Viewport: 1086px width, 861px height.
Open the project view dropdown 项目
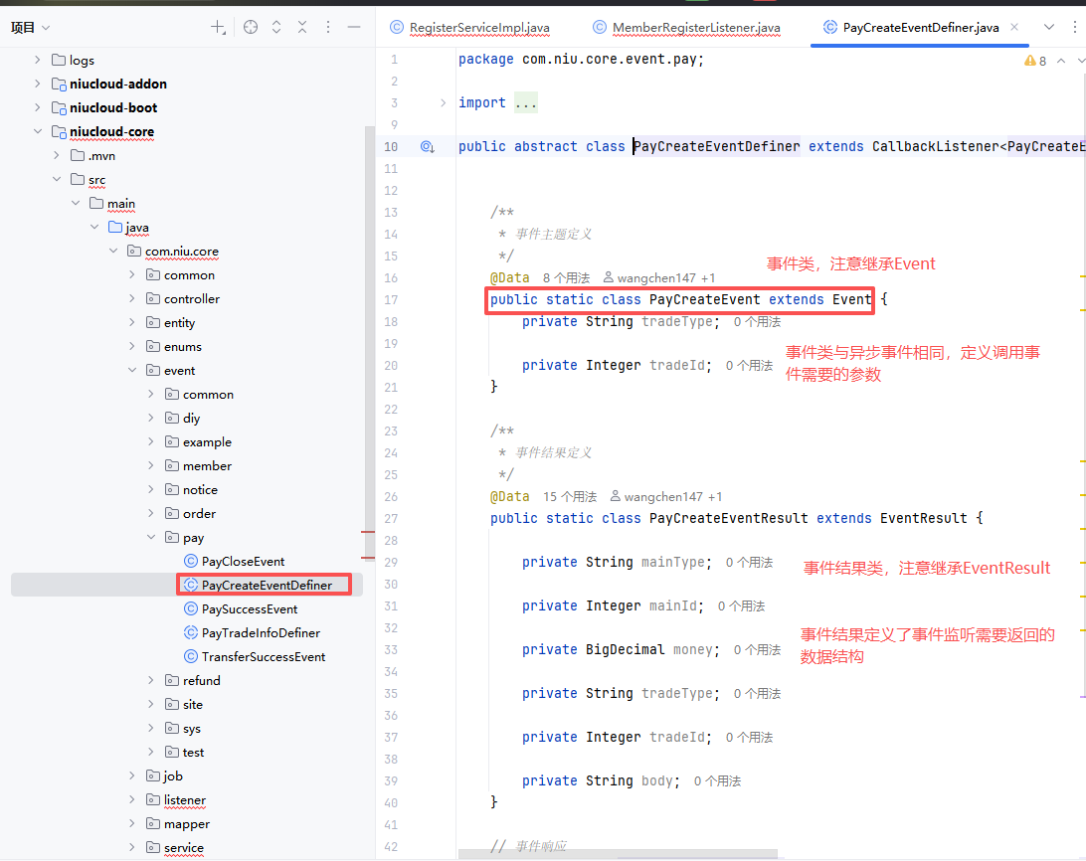[x=31, y=28]
